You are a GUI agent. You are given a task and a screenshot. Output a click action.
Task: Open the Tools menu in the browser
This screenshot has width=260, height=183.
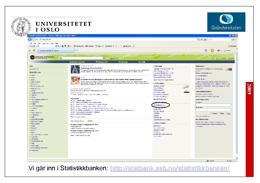click(52, 43)
